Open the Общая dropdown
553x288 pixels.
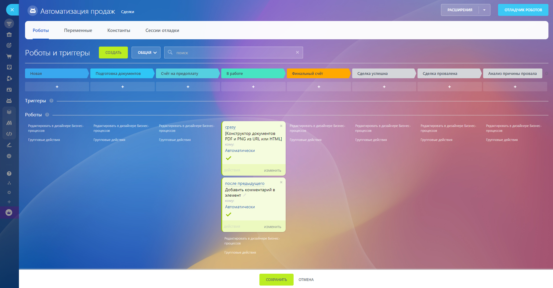pos(146,53)
